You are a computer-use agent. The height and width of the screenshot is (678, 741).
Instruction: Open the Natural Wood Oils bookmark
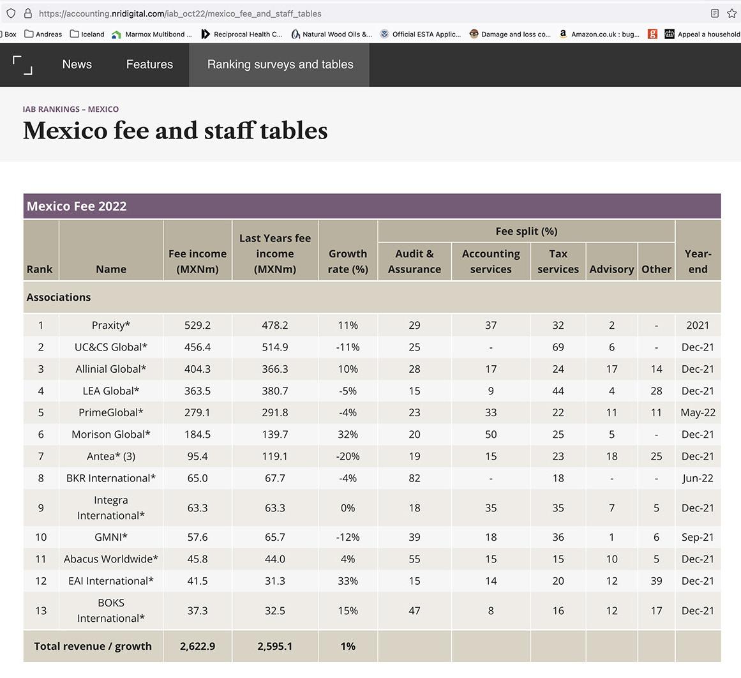coord(331,34)
